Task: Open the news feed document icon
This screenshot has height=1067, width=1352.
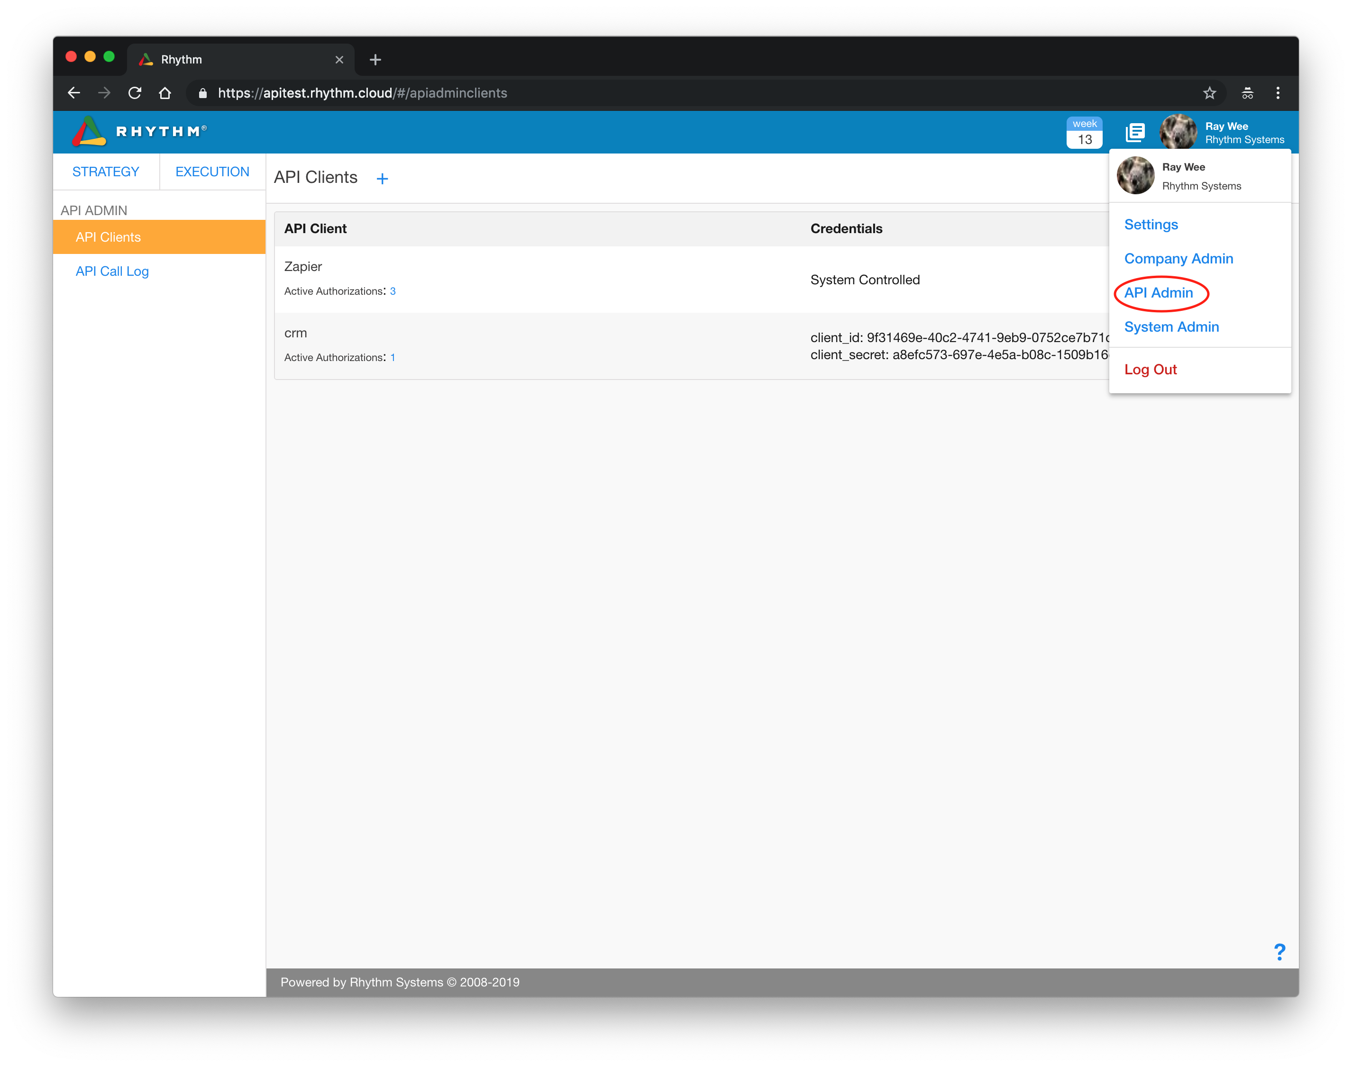Action: pyautogui.click(x=1135, y=133)
